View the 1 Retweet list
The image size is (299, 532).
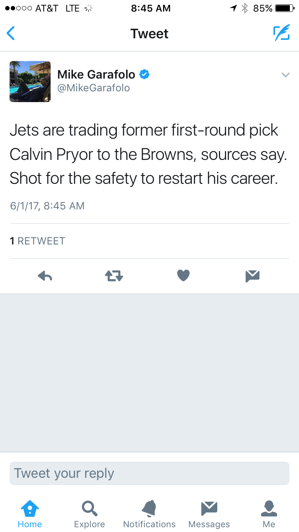[37, 241]
